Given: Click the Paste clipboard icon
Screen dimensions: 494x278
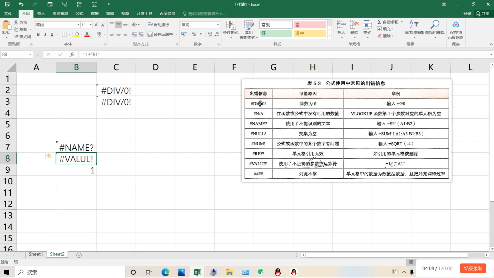Looking at the screenshot, I should (6, 25).
